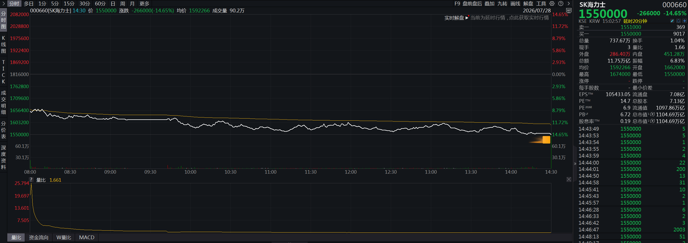Viewport: 688px width, 243px height.
Task: Click the 总量 737.67万 value
Action: click(620, 40)
